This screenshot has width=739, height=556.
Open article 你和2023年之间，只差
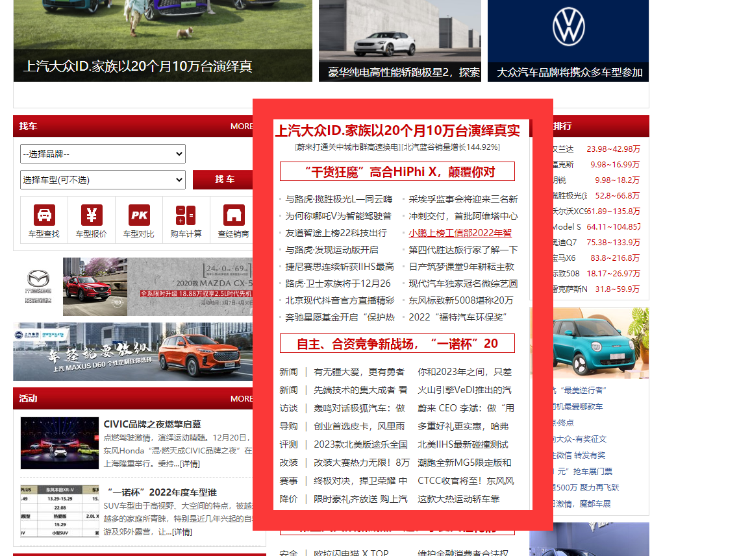click(x=465, y=372)
